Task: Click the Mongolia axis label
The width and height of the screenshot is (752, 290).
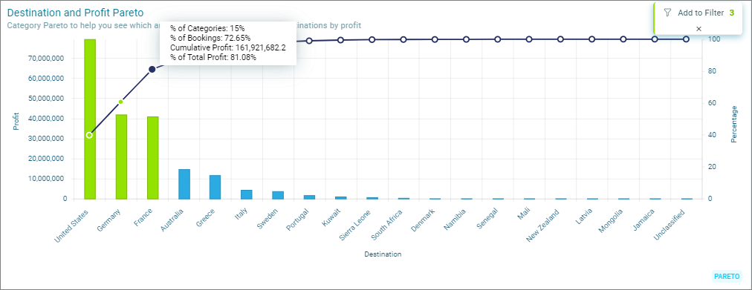Action: pos(611,220)
